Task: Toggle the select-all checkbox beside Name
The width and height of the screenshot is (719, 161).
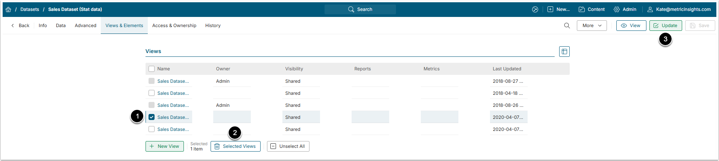Action: coord(152,69)
